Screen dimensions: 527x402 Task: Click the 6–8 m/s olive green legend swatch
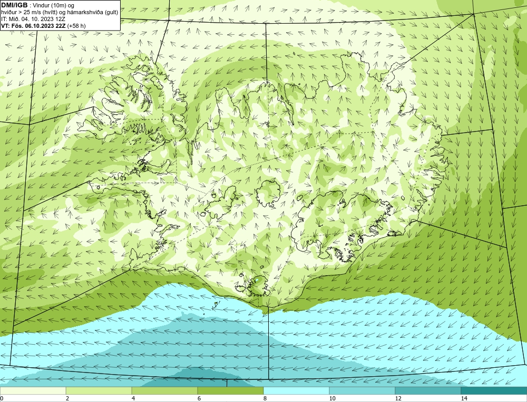[231, 390]
